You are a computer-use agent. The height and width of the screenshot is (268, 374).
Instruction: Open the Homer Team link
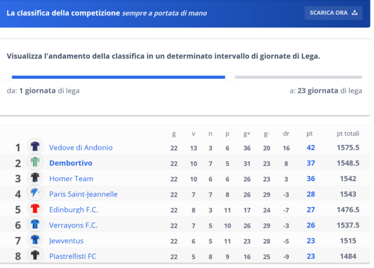71,179
